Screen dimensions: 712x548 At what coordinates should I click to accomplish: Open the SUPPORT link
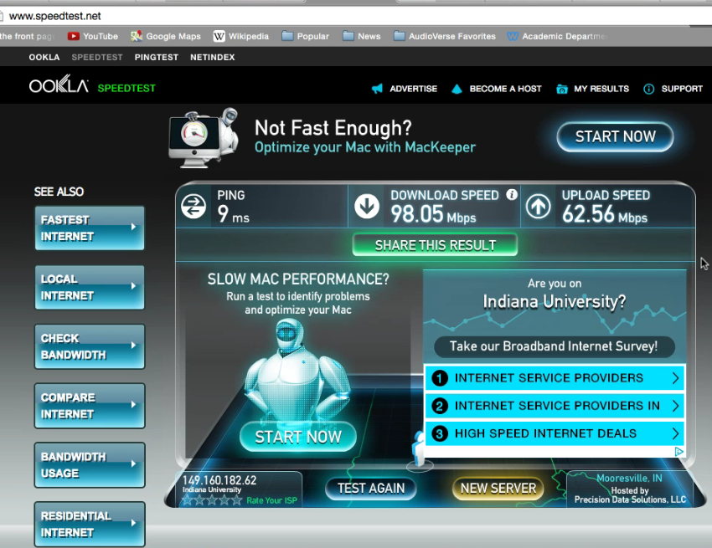682,89
